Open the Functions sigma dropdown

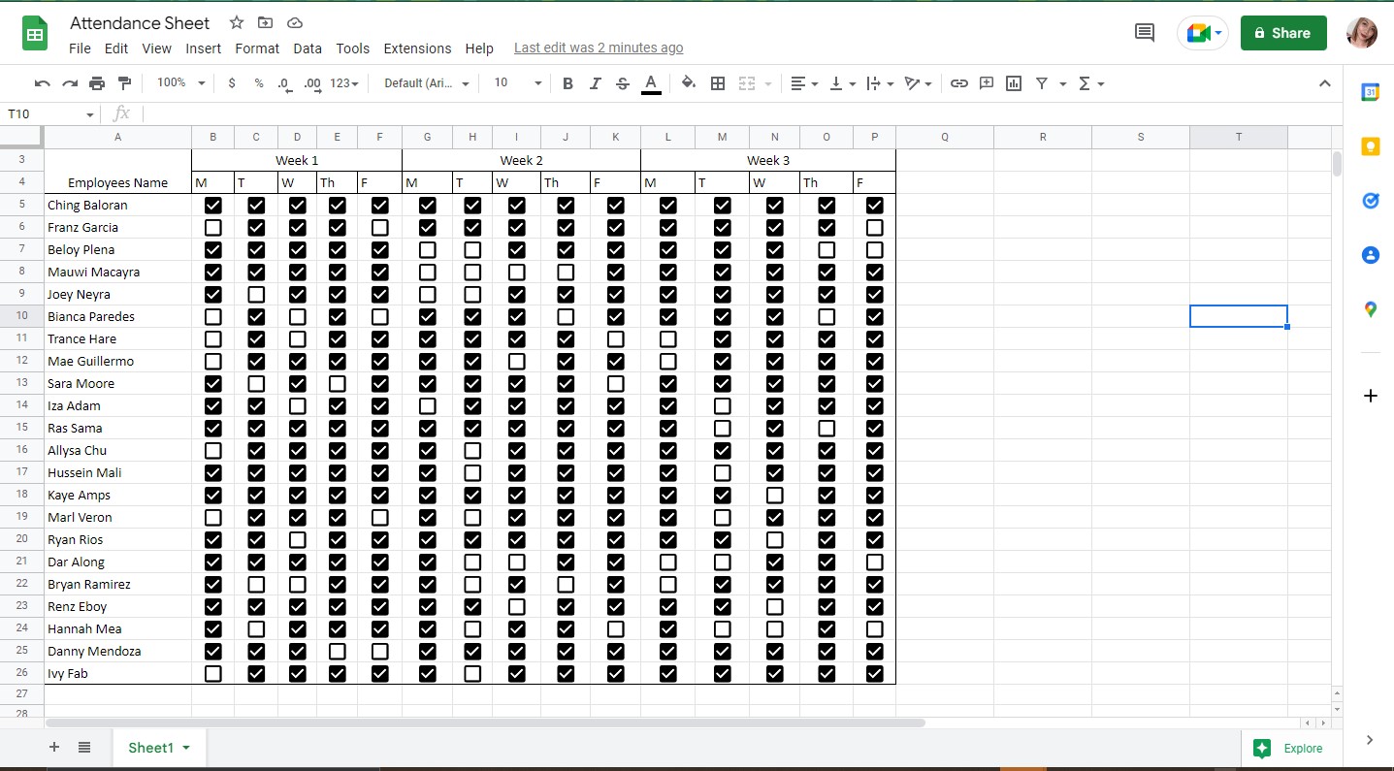click(x=1091, y=83)
